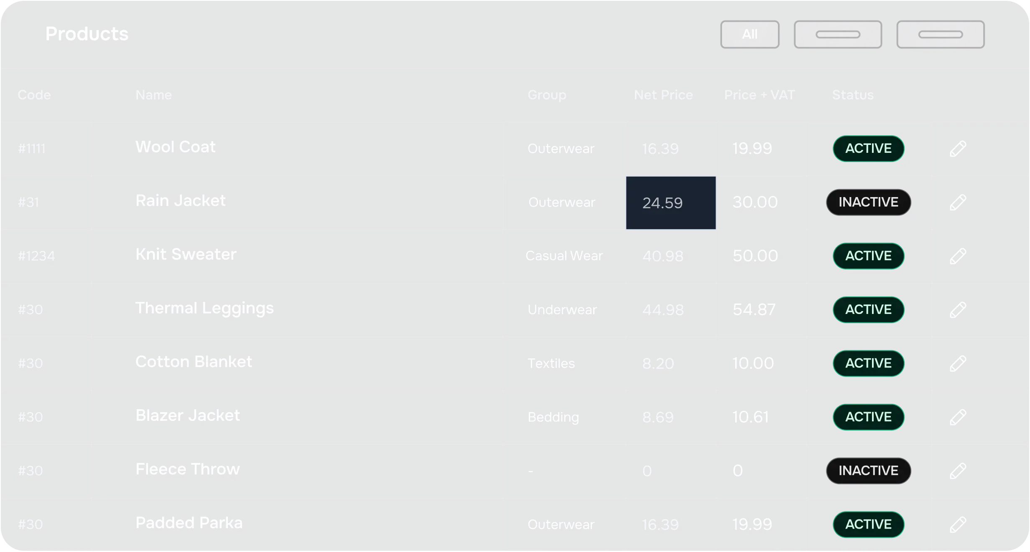Toggle the ACTIVE status badge of Wool Coat
This screenshot has width=1030, height=552.
868,149
